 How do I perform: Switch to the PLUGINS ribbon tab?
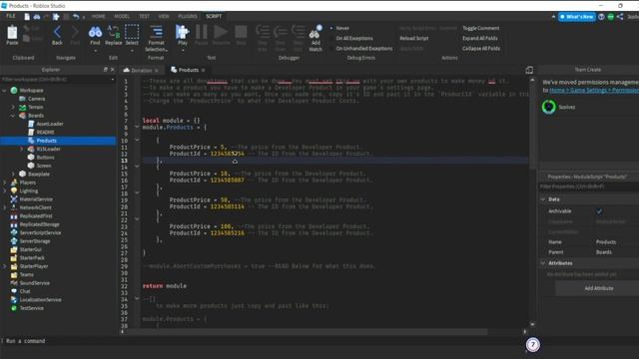coord(188,16)
